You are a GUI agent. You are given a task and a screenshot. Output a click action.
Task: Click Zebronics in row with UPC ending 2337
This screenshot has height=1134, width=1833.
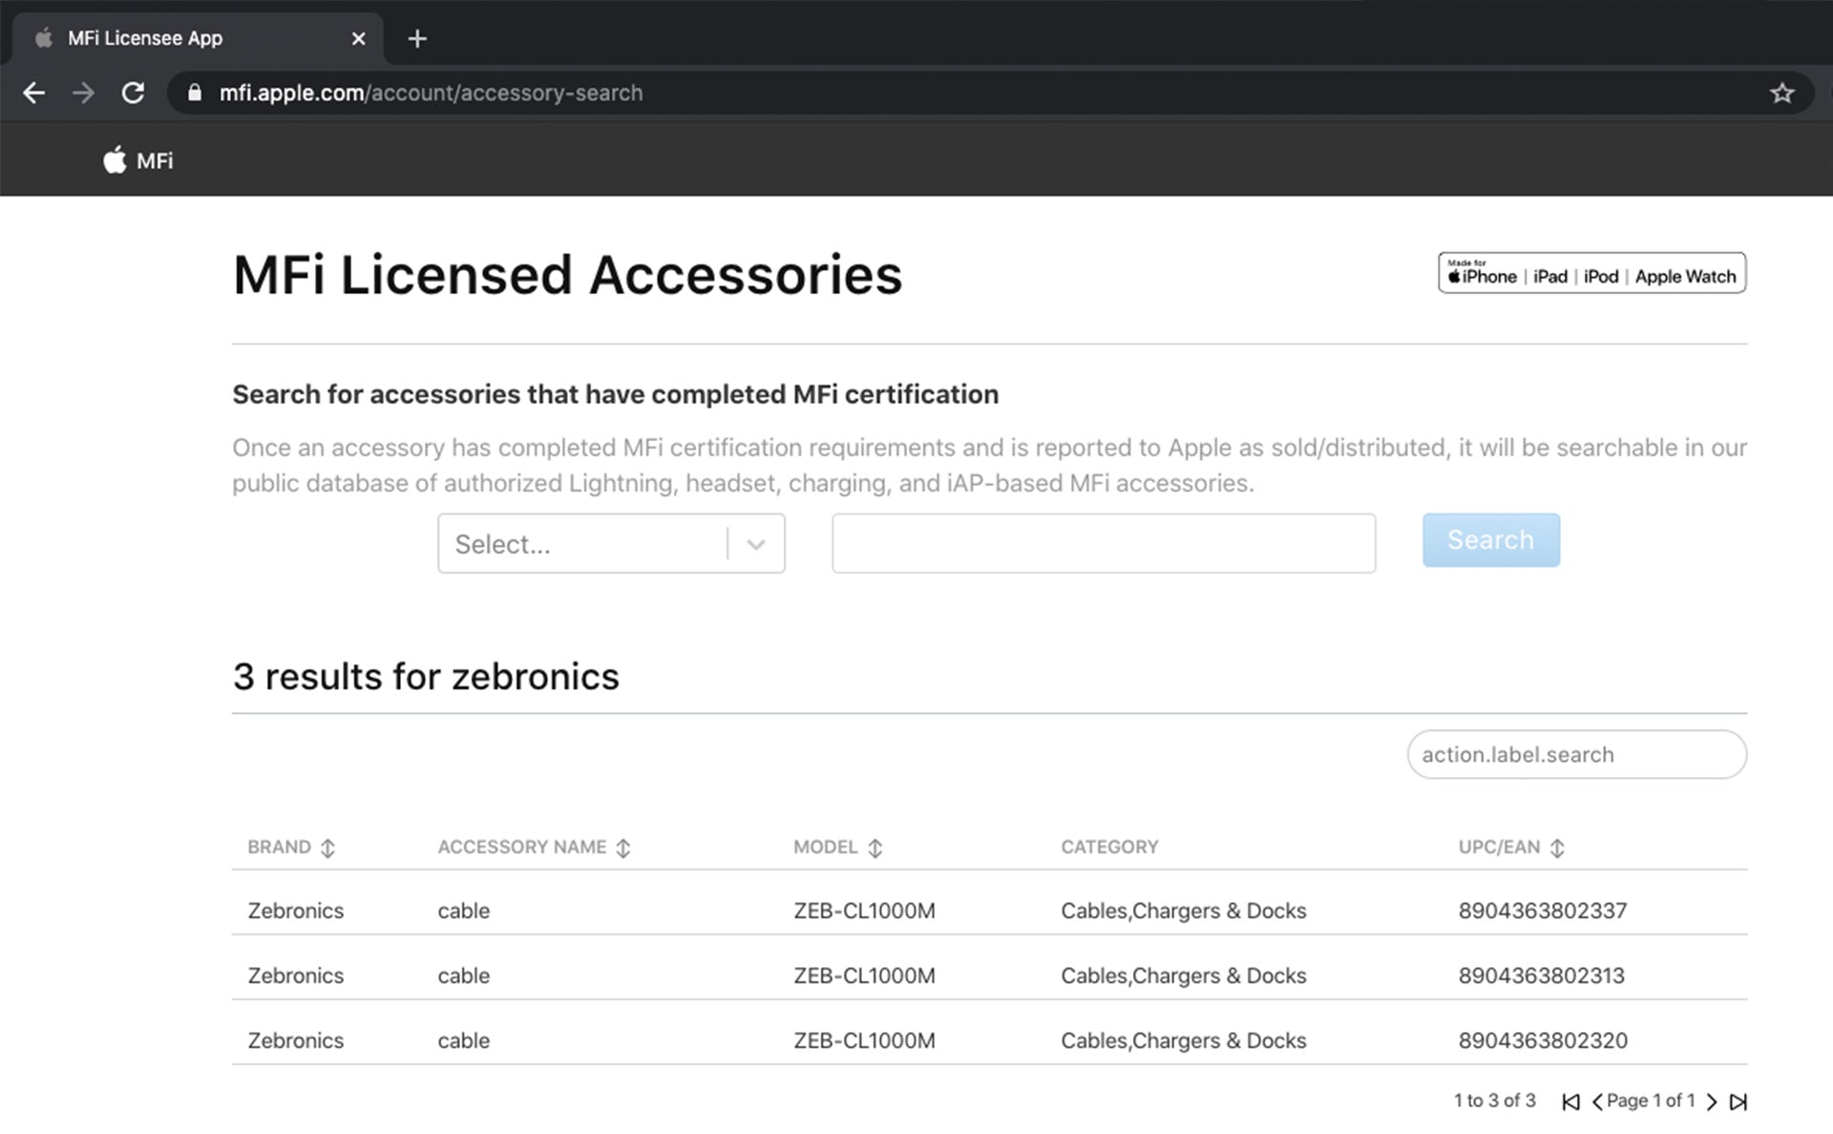click(x=296, y=911)
